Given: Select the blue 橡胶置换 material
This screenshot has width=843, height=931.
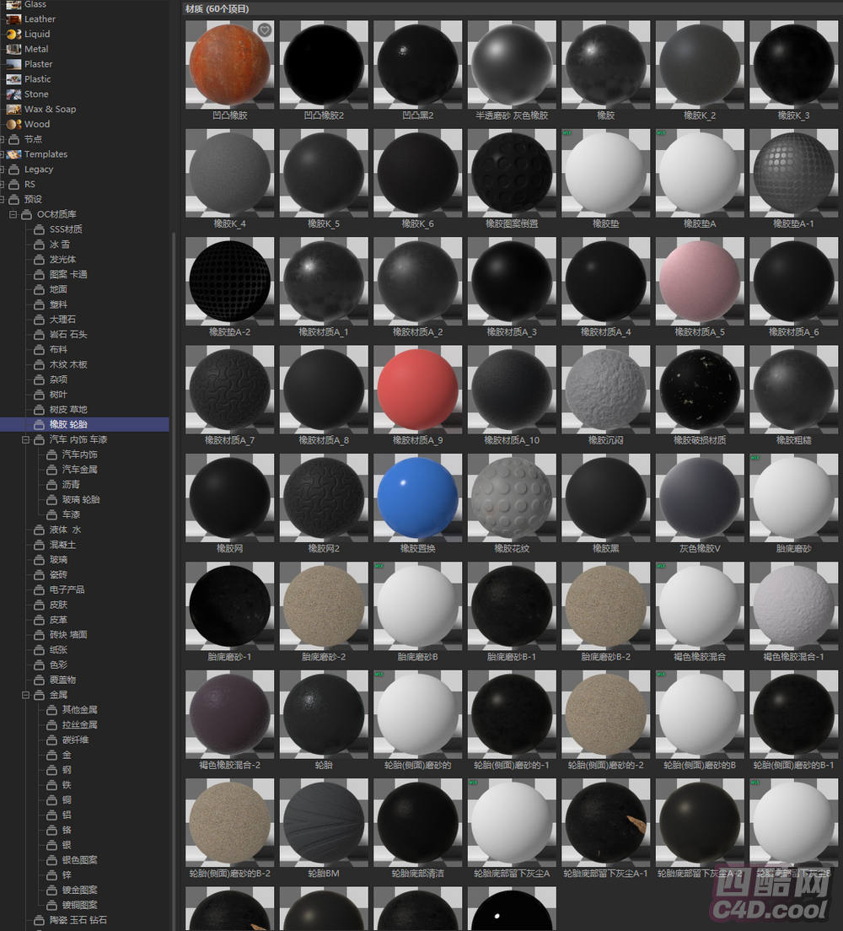Looking at the screenshot, I should pos(417,498).
